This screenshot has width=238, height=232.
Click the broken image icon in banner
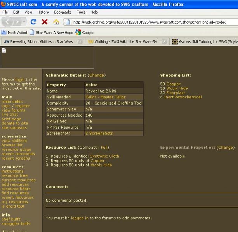4,50
